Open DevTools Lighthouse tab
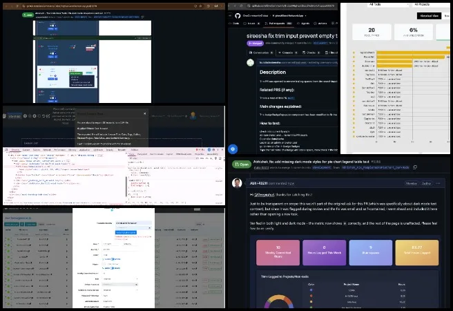The width and height of the screenshot is (453, 311). point(98,150)
